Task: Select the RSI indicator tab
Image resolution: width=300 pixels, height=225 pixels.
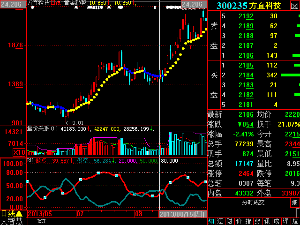Action: click(x=42, y=221)
